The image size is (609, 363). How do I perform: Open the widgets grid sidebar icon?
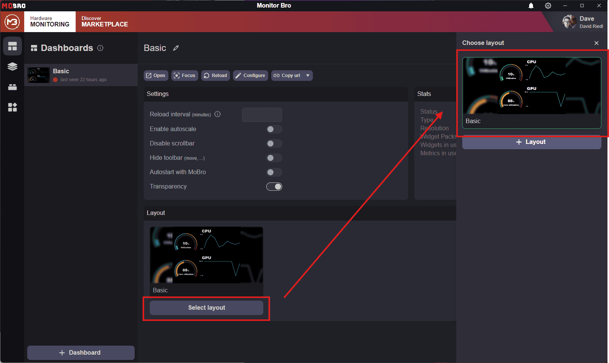[12, 107]
